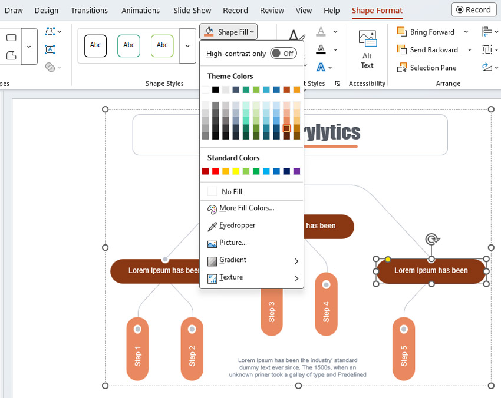Image resolution: width=501 pixels, height=398 pixels.
Task: Choose Picture fill option
Action: coord(252,243)
